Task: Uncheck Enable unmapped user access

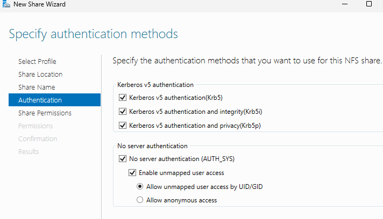Action: coord(132,172)
